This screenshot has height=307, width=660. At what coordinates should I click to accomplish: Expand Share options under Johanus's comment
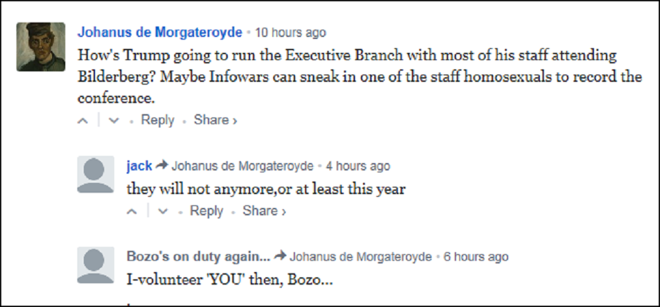215,120
